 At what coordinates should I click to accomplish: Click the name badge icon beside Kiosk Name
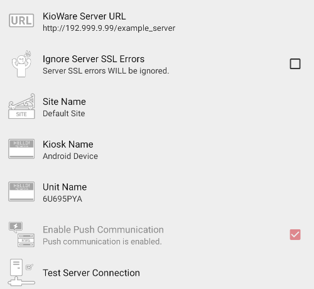point(21,149)
